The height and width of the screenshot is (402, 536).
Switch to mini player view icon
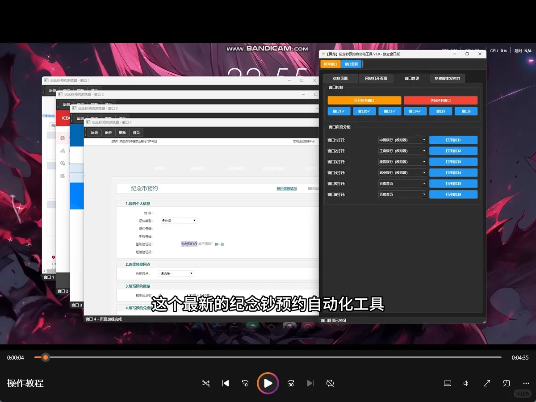(507, 383)
